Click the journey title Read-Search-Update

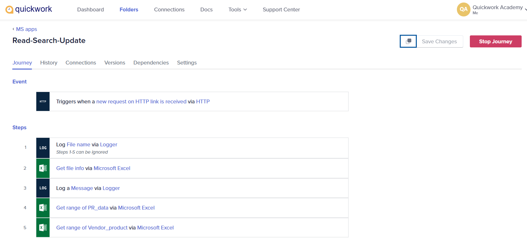(49, 40)
